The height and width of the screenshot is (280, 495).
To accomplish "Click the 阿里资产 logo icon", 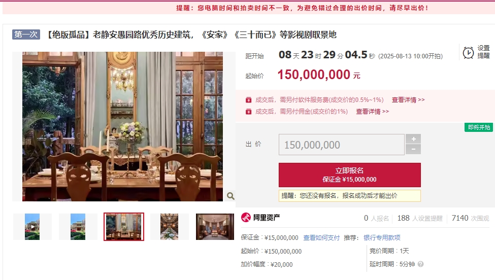I will (246, 218).
